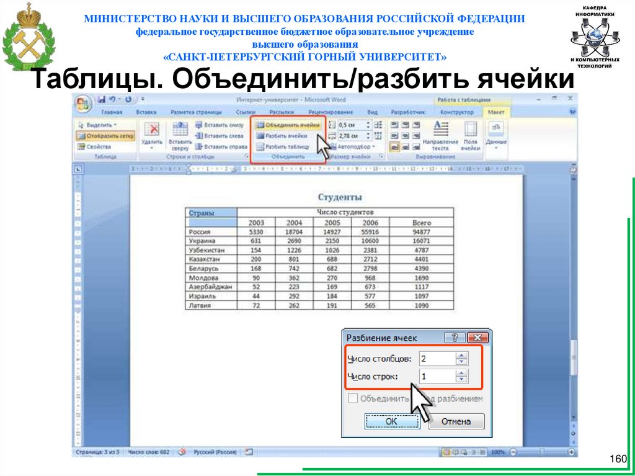This screenshot has height=476, width=635.
Task: Click Страница: 3 из 3 in status bar
Action: click(97, 452)
